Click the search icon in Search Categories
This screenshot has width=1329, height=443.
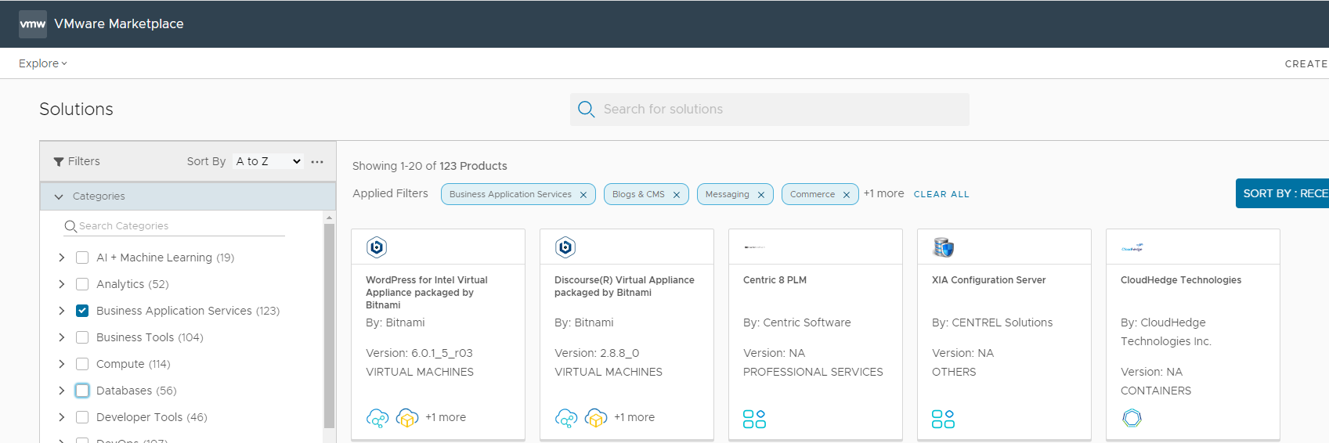pos(70,226)
